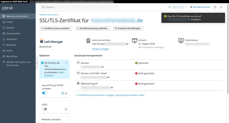Screen dimensions: 229x123
Task: Open Statistiken in sidebar
Action: (18, 39)
